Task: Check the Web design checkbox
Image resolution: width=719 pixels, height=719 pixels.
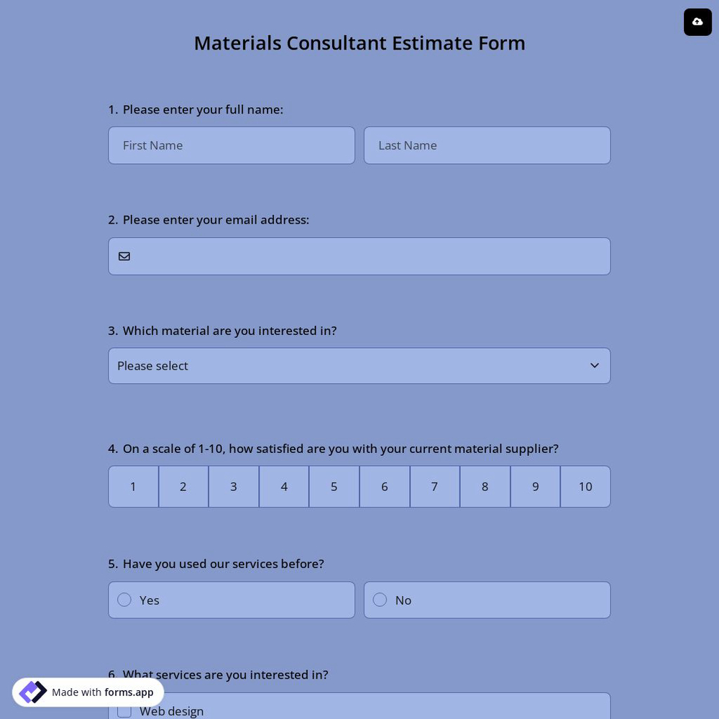Action: click(x=124, y=710)
